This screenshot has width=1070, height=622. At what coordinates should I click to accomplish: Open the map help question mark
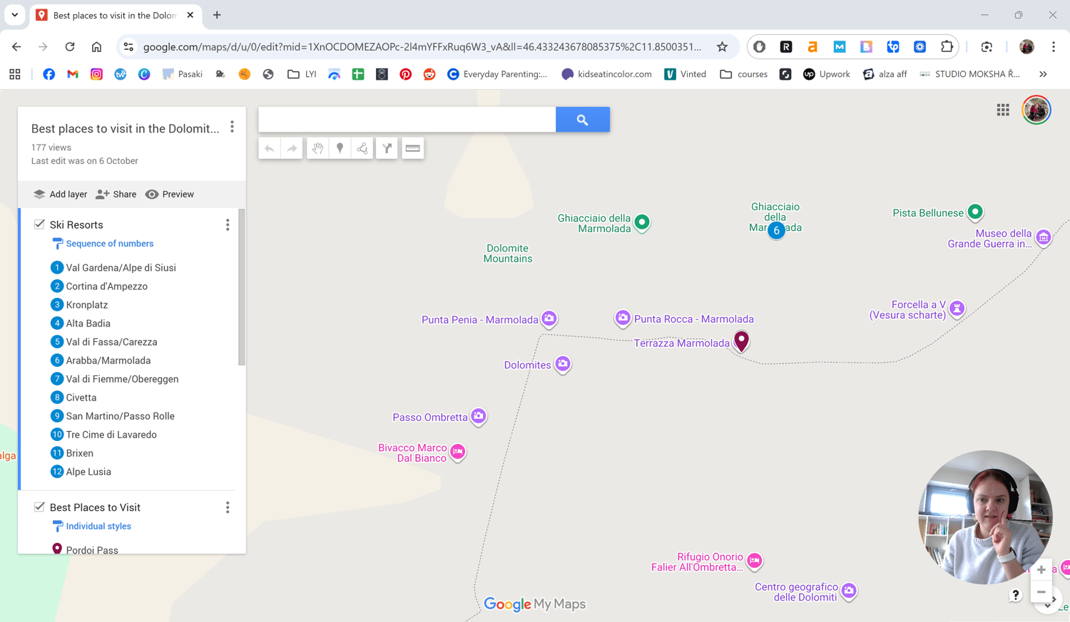[x=1016, y=595]
